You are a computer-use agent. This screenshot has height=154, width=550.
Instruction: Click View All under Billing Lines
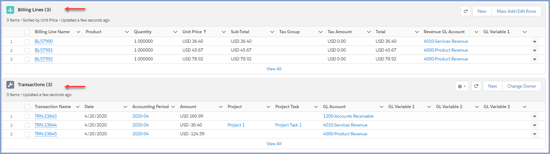(x=274, y=69)
